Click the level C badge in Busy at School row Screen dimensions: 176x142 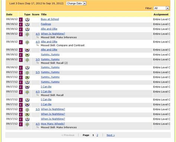tap(21, 20)
